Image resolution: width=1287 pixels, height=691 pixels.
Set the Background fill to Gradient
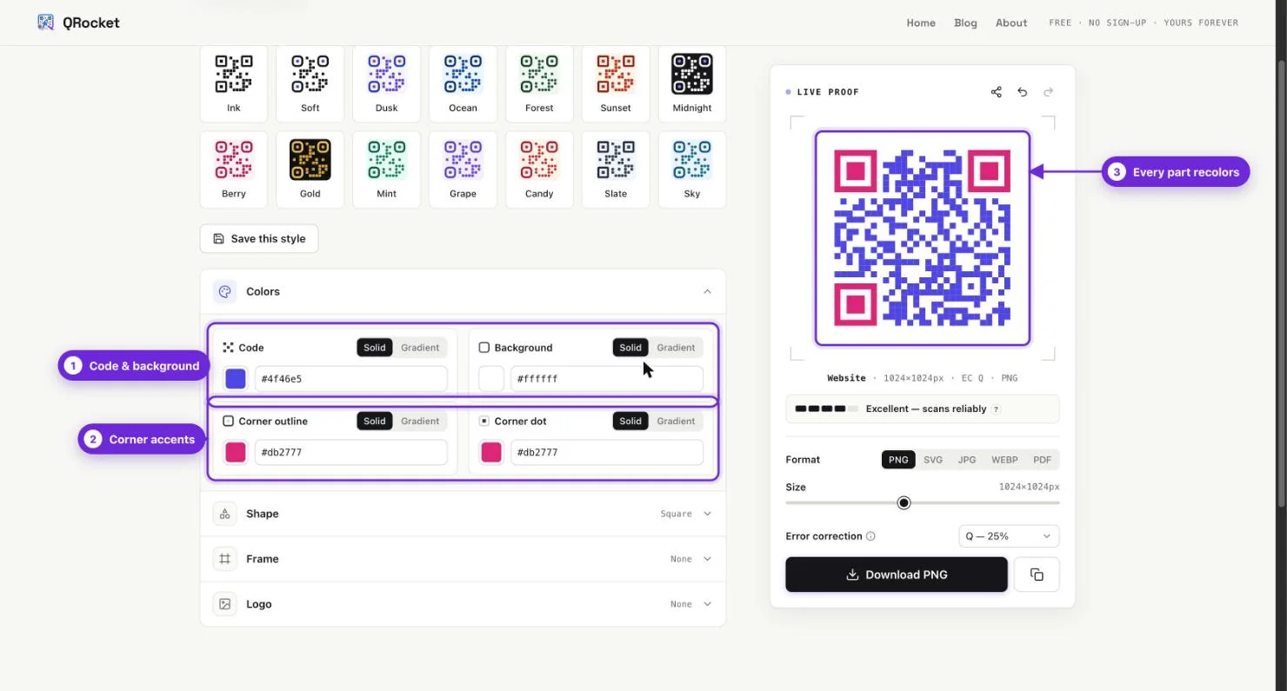click(x=676, y=348)
